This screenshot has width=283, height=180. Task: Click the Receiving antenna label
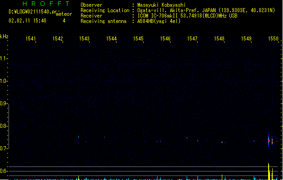(103, 21)
